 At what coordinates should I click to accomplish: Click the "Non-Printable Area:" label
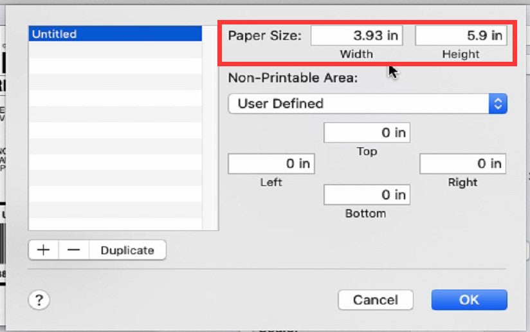coord(293,78)
